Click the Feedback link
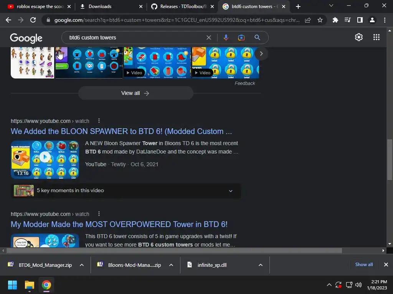Viewport: 393px width, 294px height. tap(244, 83)
